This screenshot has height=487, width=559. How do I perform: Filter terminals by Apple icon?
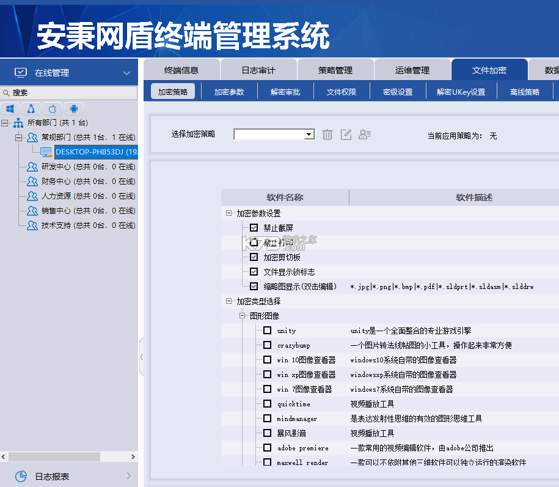(53, 109)
